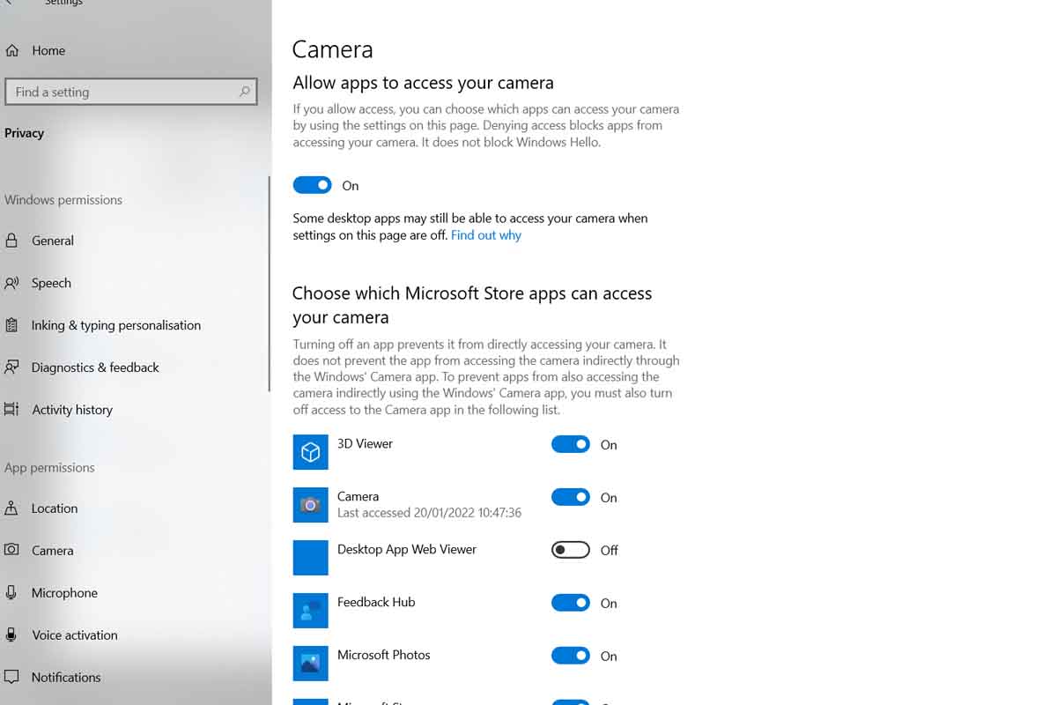The image size is (1057, 705).
Task: Focus the Find a setting search box
Action: click(x=131, y=92)
